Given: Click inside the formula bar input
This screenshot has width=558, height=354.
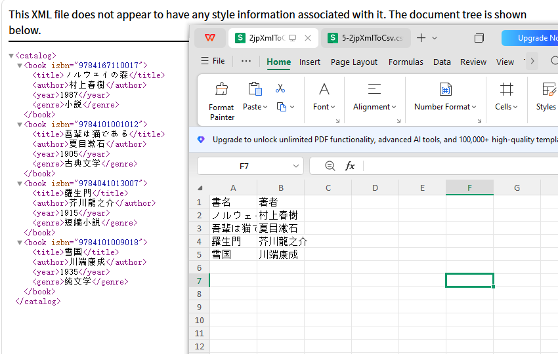Looking at the screenshot, I should tap(461, 166).
